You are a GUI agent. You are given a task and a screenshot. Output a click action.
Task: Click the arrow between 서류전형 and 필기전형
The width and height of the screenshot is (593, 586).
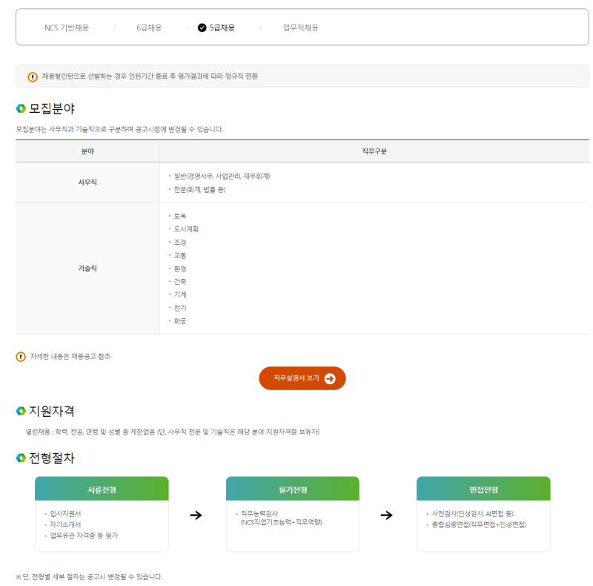point(196,515)
